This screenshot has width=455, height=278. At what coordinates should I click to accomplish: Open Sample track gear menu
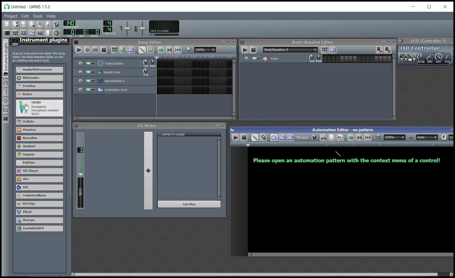tap(80, 72)
